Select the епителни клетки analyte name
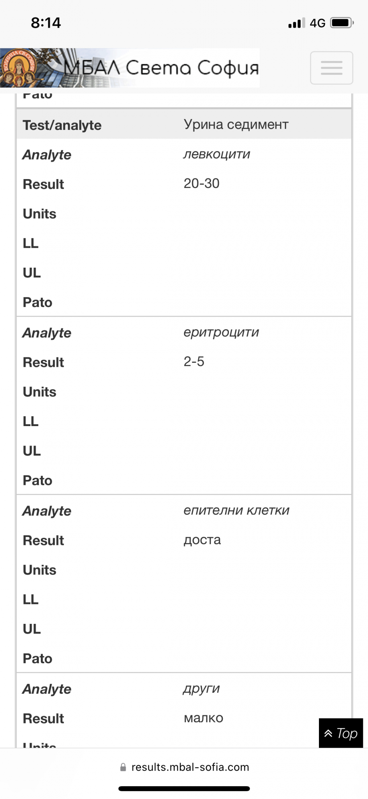The height and width of the screenshot is (799, 368). 236,510
